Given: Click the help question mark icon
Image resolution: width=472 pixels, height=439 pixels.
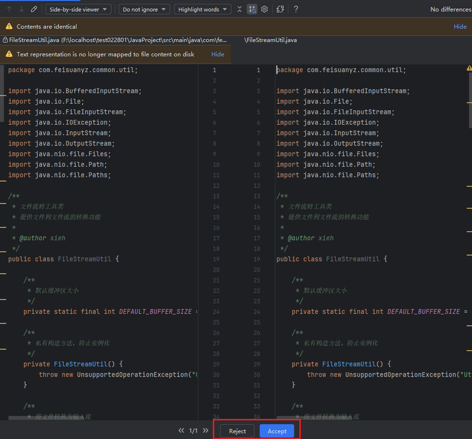Looking at the screenshot, I should [296, 9].
